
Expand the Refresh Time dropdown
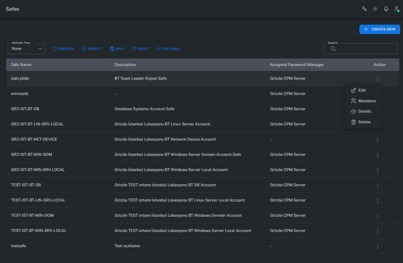(x=27, y=49)
